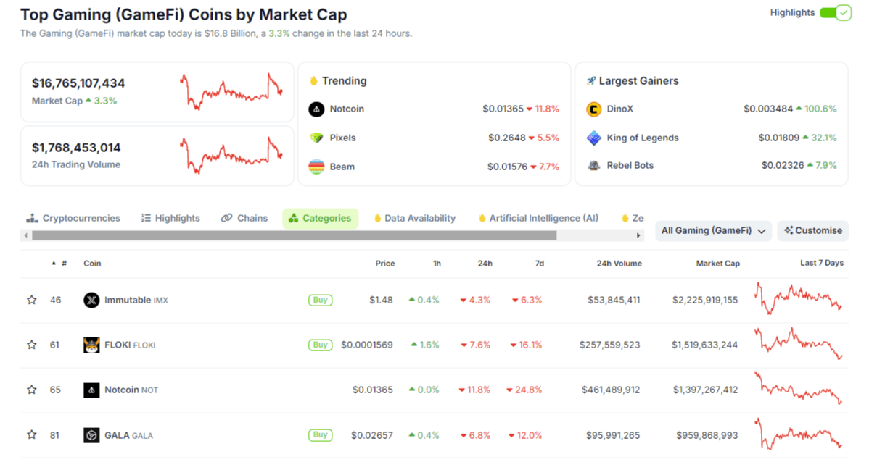This screenshot has height=462, width=877.
Task: Open the GALA coin link
Action: pos(128,435)
